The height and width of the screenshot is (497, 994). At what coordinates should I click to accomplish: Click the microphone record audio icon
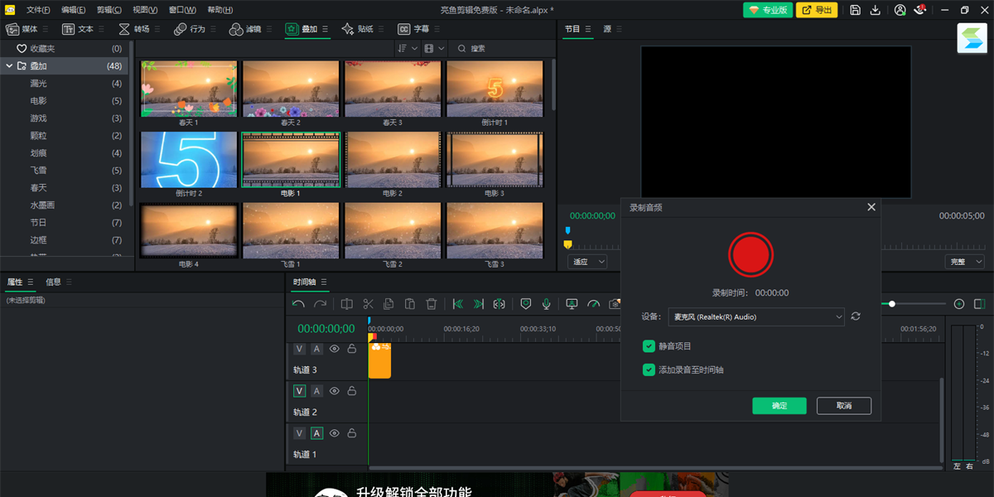pos(547,304)
